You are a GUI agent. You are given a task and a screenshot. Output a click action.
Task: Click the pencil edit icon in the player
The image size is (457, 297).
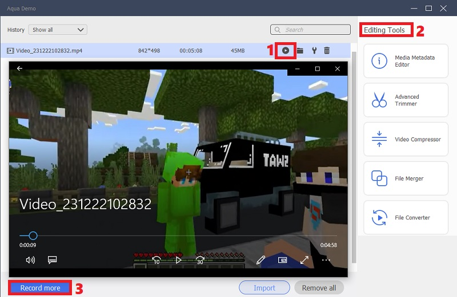pos(260,260)
